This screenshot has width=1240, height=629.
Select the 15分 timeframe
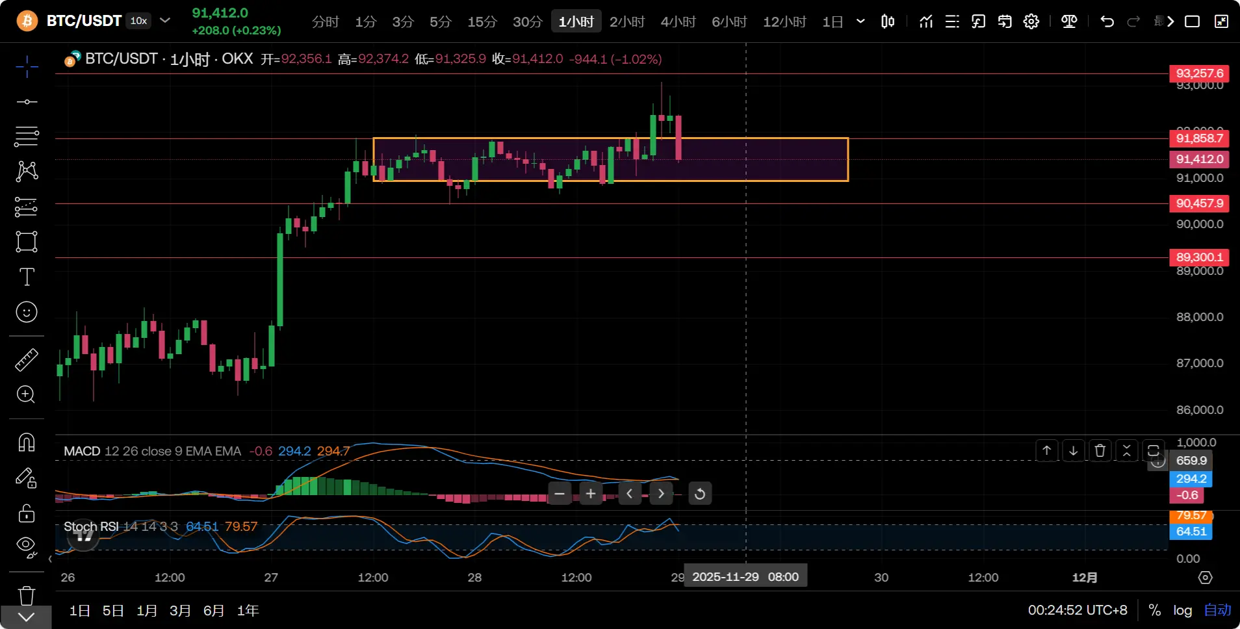pyautogui.click(x=482, y=21)
